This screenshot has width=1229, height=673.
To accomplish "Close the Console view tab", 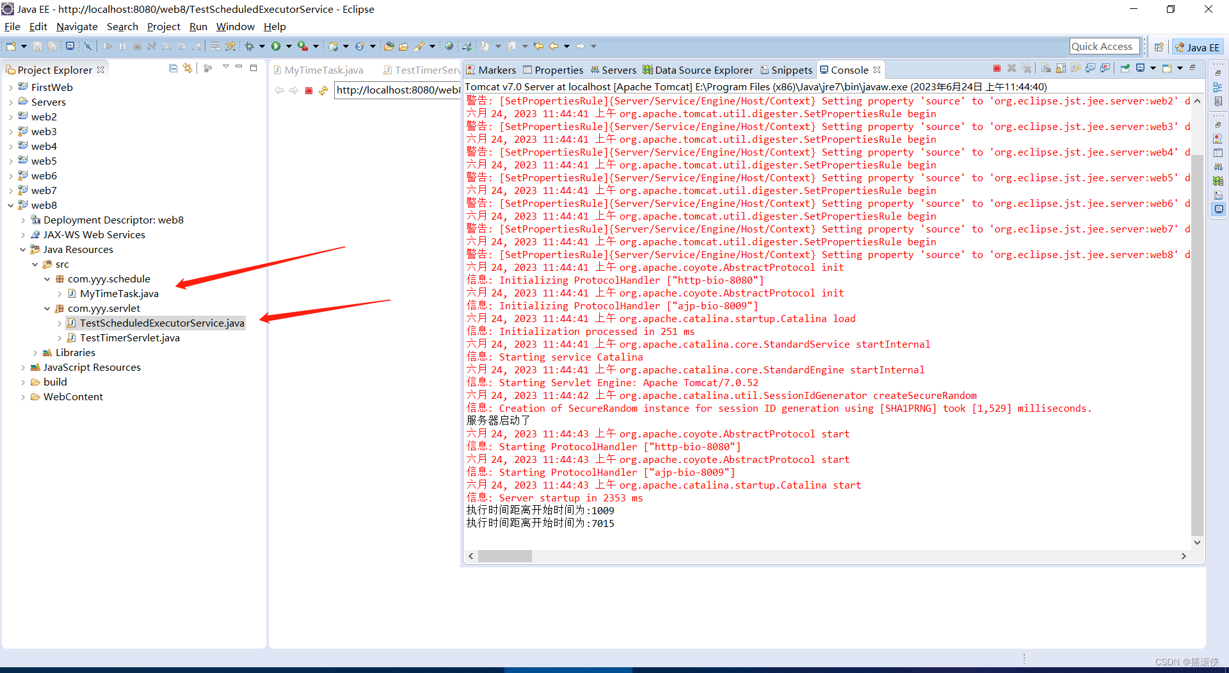I will pyautogui.click(x=877, y=70).
